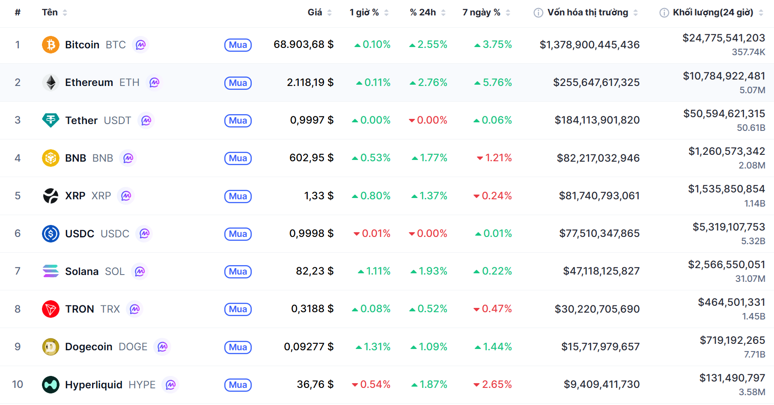The image size is (774, 405).
Task: Open the purple chart icon beside HYPE
Action: [x=171, y=384]
